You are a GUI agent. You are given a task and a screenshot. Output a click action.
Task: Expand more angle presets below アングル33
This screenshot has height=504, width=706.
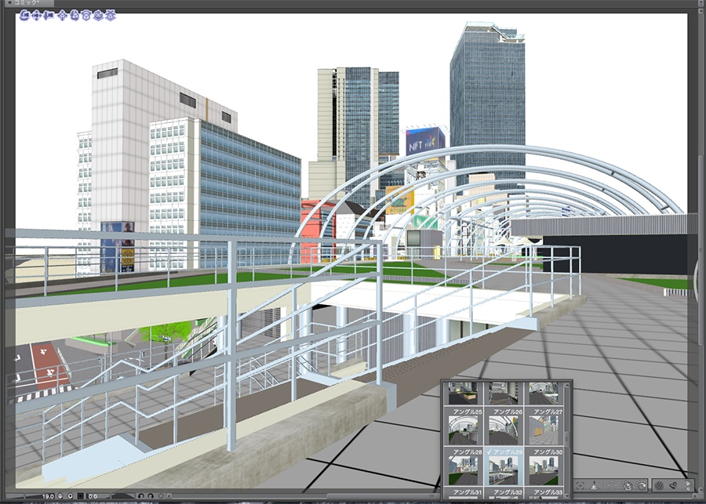point(566,497)
